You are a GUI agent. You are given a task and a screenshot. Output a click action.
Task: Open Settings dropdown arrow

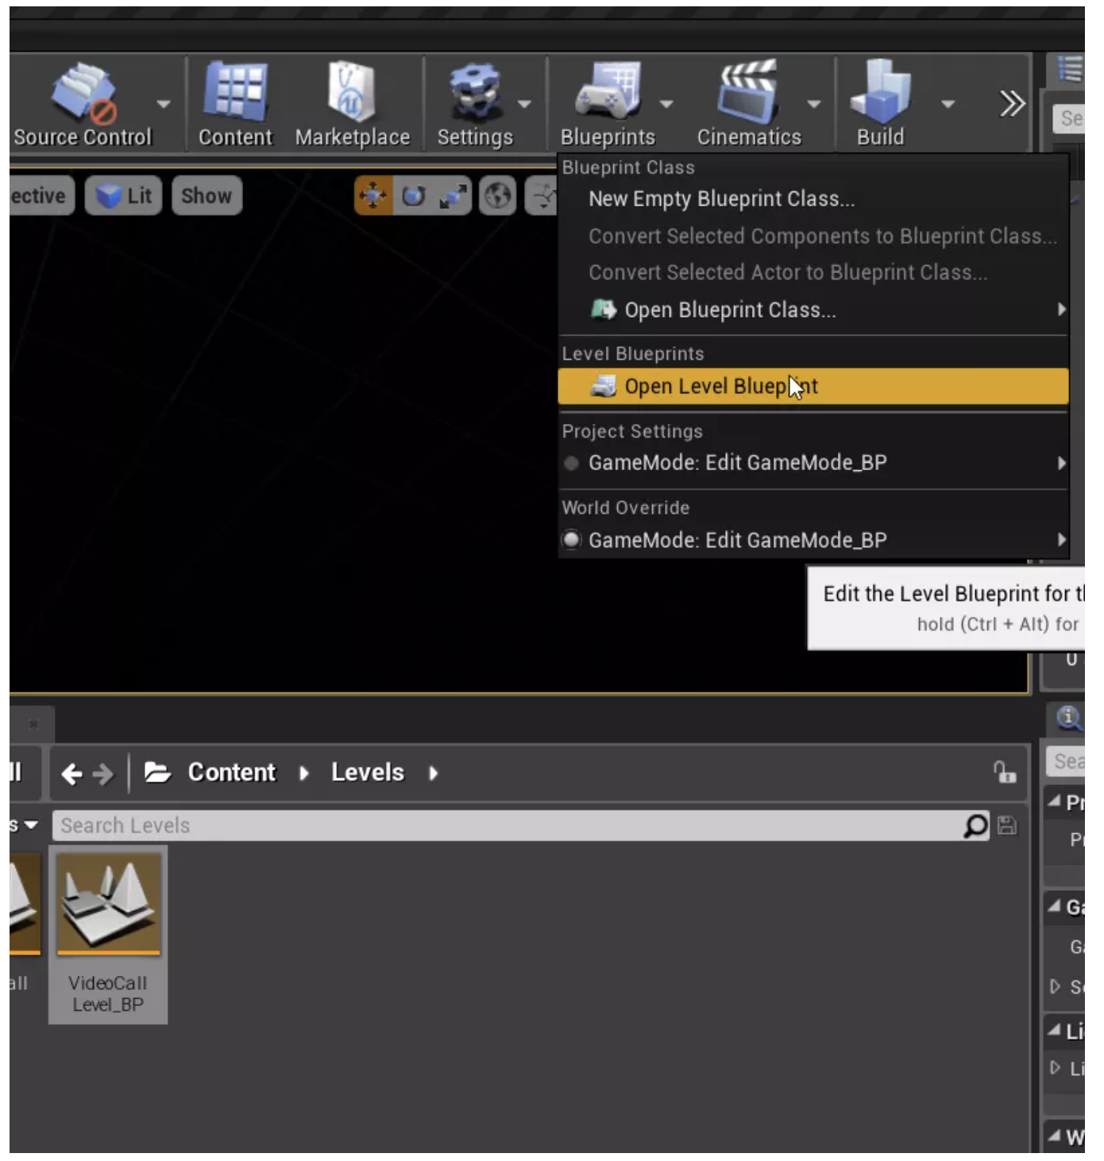524,104
